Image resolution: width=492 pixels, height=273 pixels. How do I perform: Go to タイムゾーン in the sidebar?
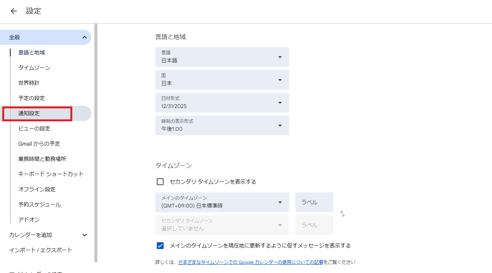tap(34, 68)
